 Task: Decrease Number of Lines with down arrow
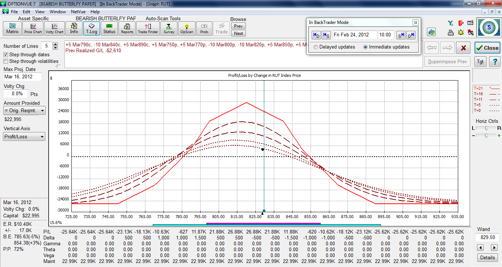(x=55, y=48)
